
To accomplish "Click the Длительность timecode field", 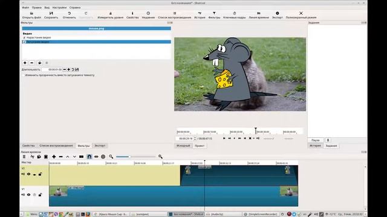I will pos(52,70).
